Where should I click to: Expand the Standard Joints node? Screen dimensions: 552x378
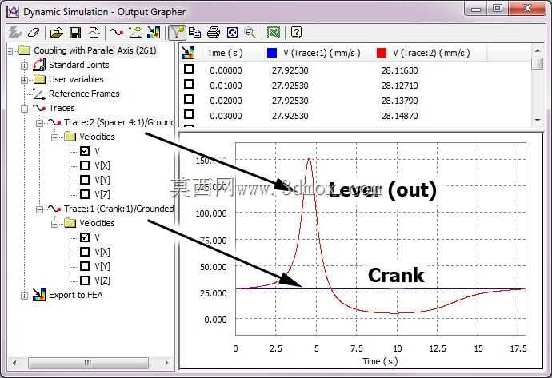coord(24,66)
